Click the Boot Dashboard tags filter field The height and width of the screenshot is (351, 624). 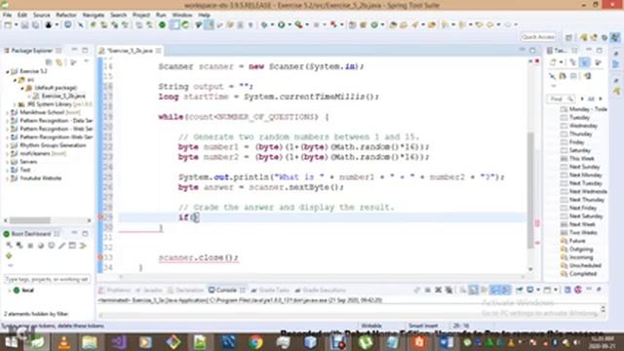tap(47, 280)
